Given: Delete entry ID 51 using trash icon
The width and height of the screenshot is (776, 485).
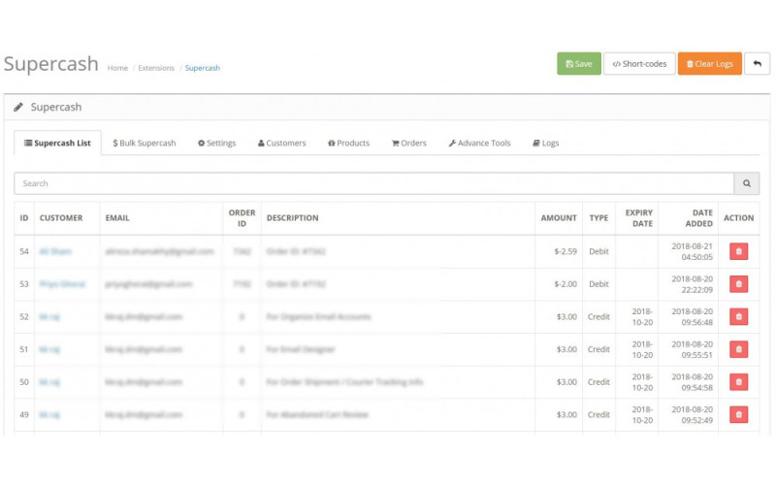Looking at the screenshot, I should point(738,349).
